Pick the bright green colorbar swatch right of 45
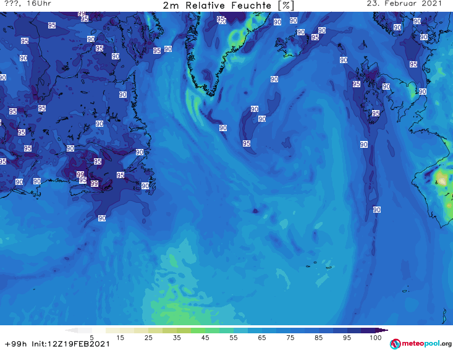453x350 pixels. point(212,330)
